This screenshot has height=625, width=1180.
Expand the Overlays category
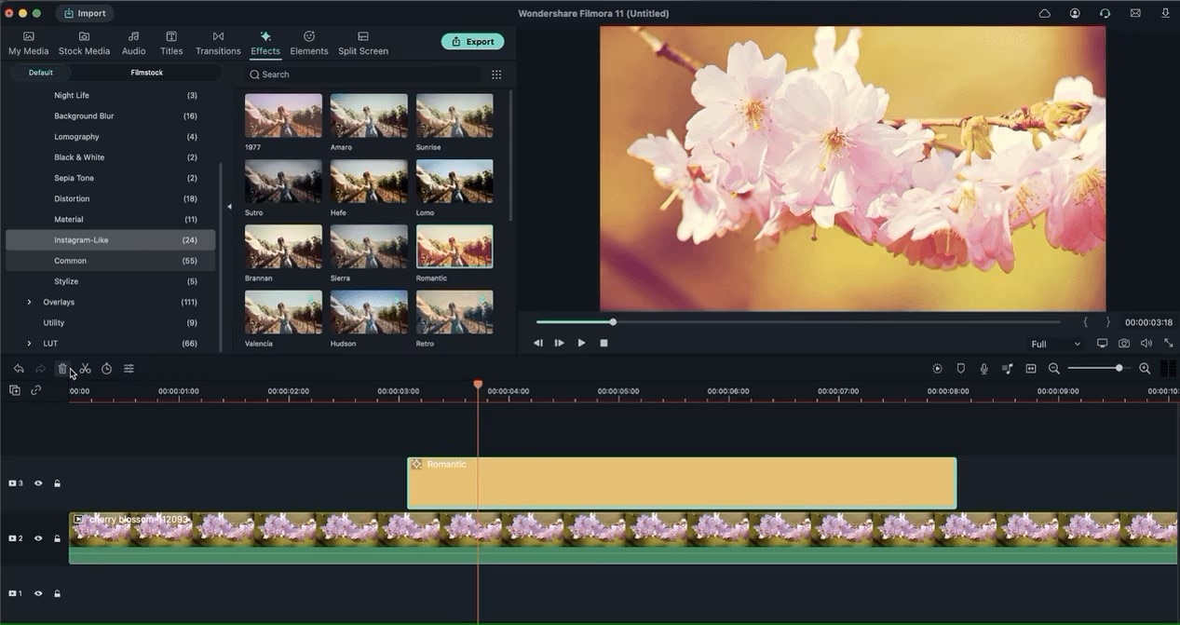coord(29,302)
